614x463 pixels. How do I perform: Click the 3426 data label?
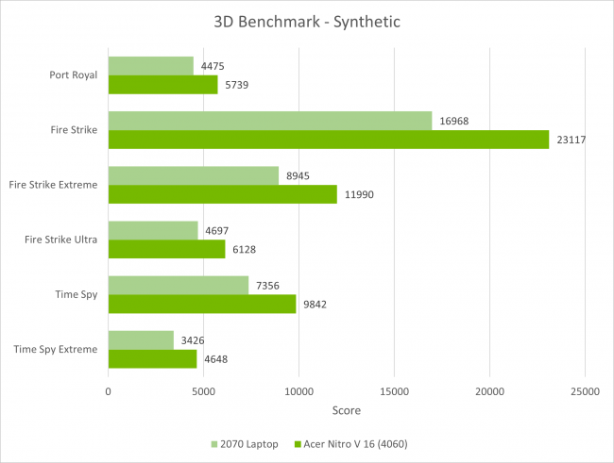(193, 340)
